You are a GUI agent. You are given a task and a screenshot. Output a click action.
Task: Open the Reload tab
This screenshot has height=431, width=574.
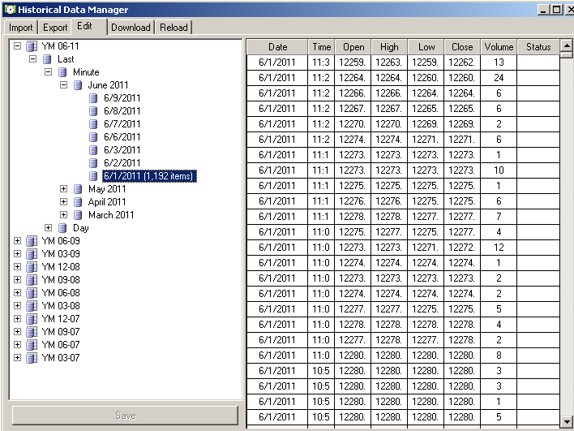[x=173, y=28]
